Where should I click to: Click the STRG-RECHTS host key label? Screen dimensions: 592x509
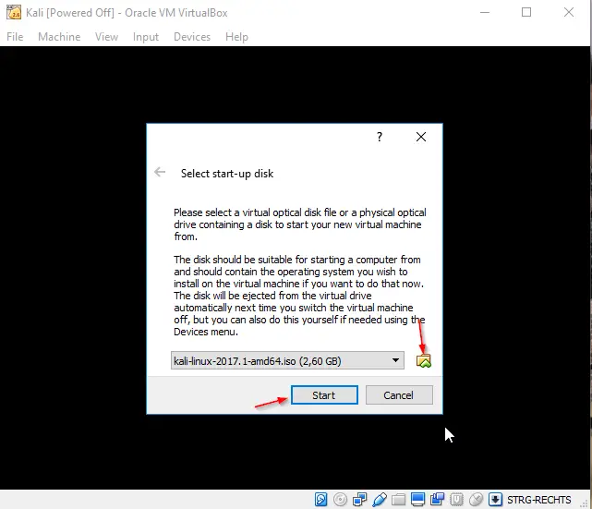(538, 500)
